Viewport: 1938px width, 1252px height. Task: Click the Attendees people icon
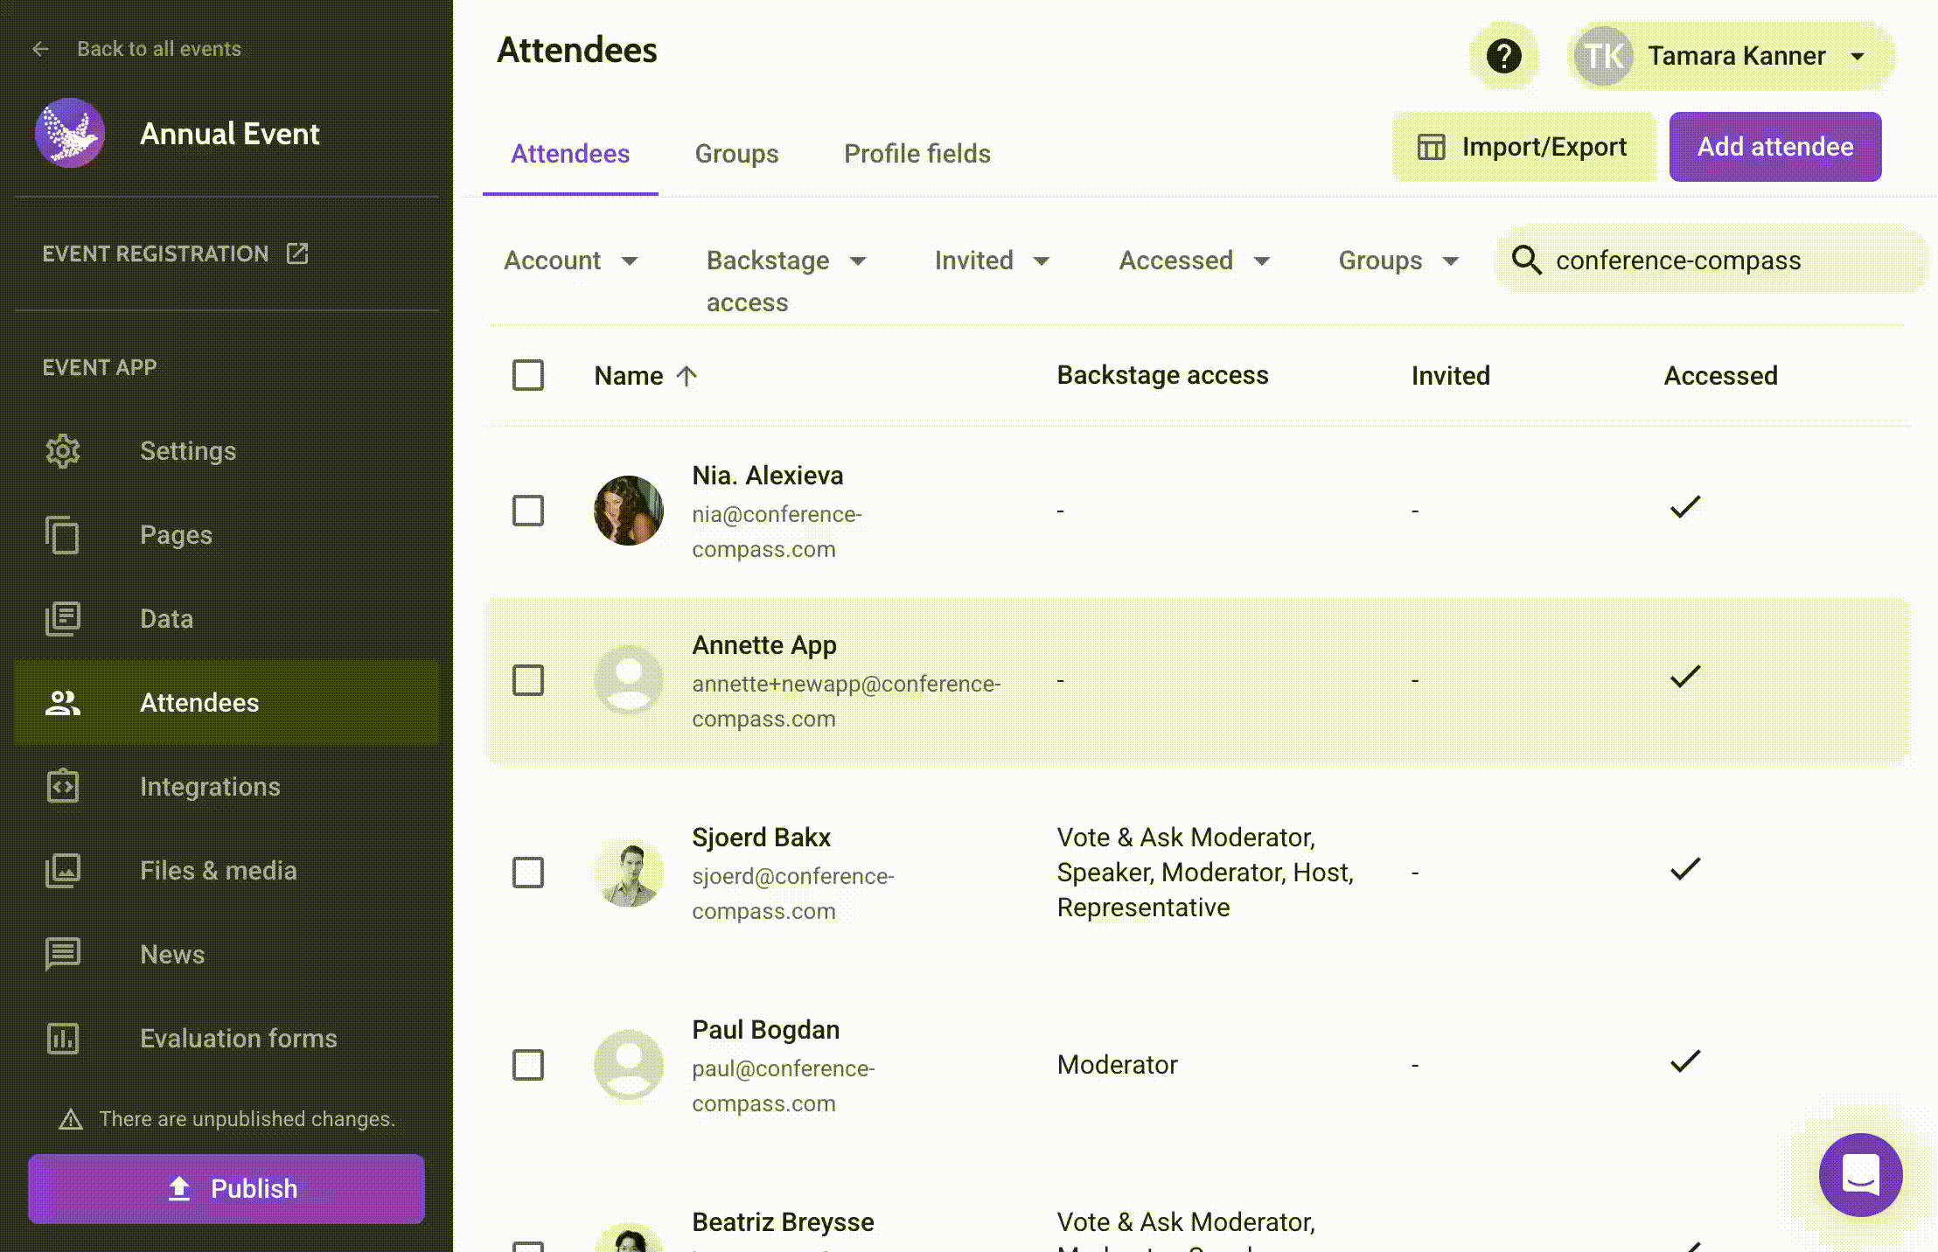(63, 703)
